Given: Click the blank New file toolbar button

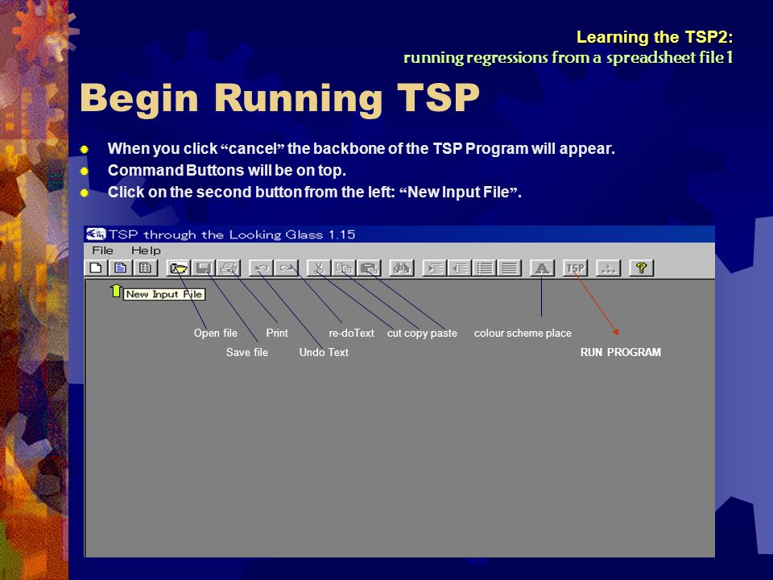Looking at the screenshot, I should [96, 267].
